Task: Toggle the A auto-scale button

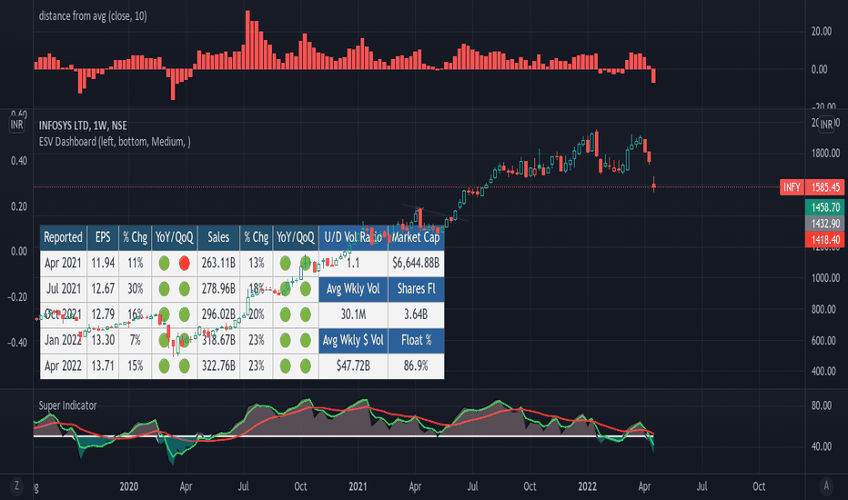Action: click(x=826, y=486)
